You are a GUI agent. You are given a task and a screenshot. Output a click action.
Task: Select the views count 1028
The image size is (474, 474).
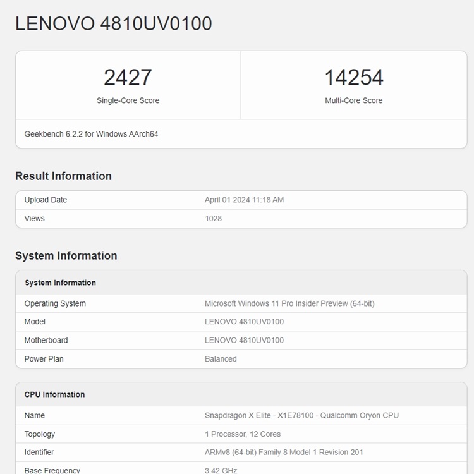pyautogui.click(x=213, y=218)
